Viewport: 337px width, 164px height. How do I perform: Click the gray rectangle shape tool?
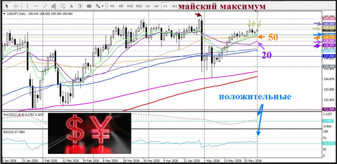click(x=89, y=6)
